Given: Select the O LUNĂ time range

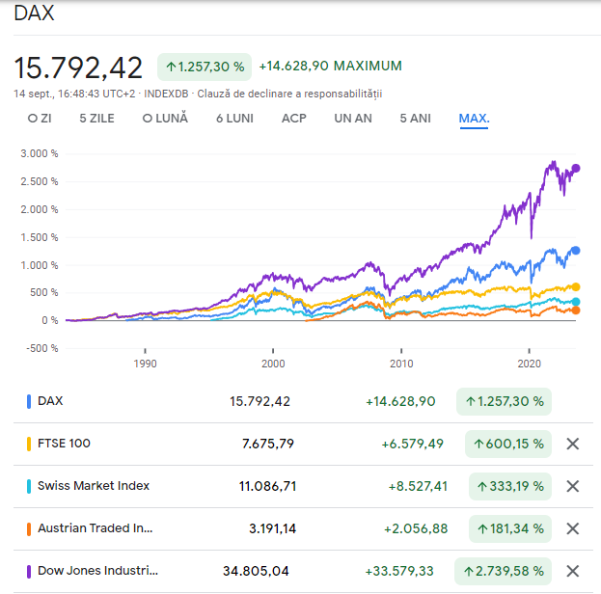Looking at the screenshot, I should pyautogui.click(x=165, y=118).
